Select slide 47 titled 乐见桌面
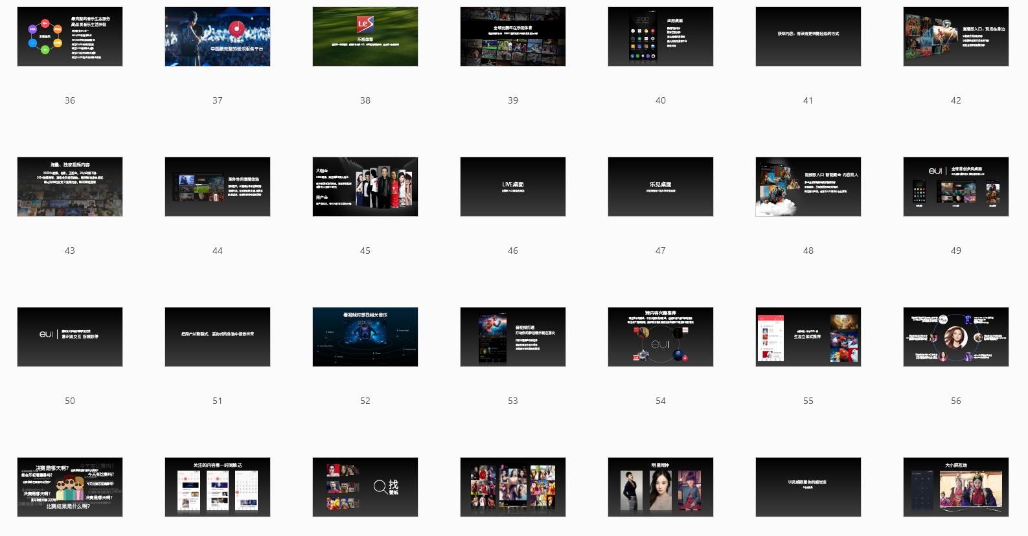The width and height of the screenshot is (1028, 536). click(x=661, y=187)
